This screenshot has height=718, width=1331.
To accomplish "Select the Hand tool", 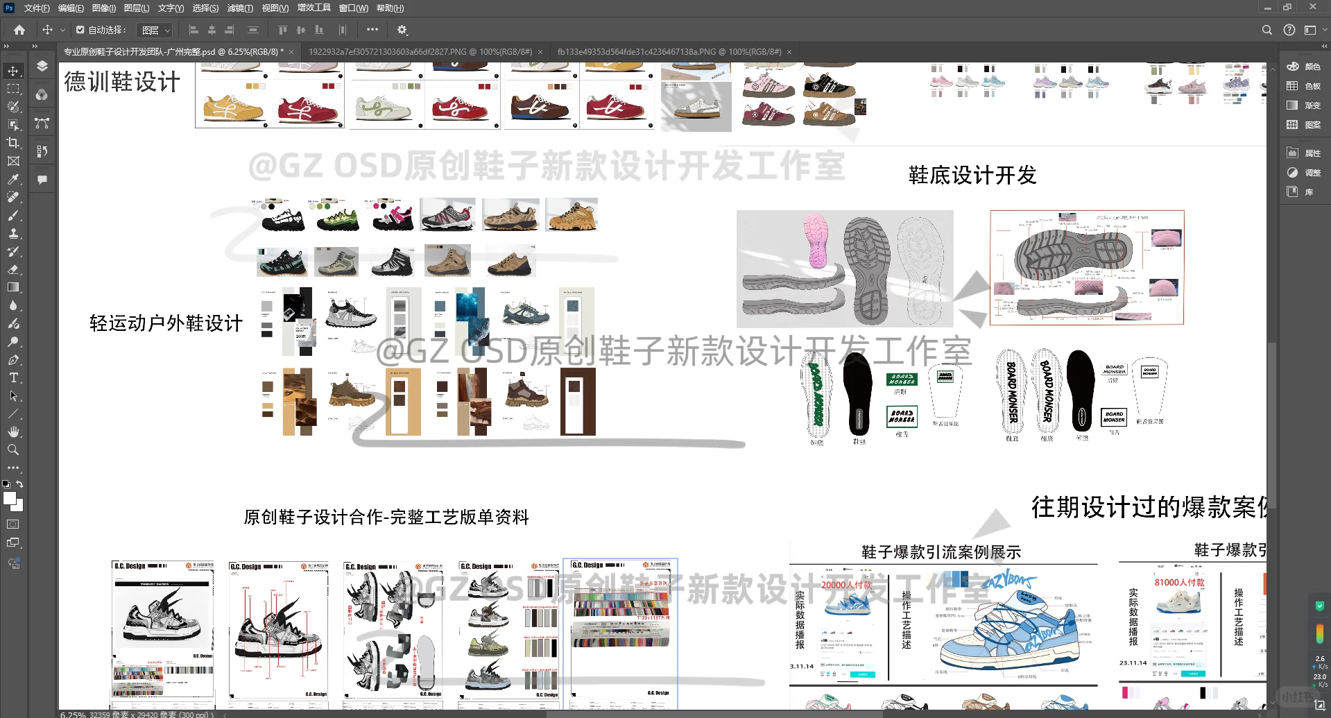I will click(x=13, y=431).
